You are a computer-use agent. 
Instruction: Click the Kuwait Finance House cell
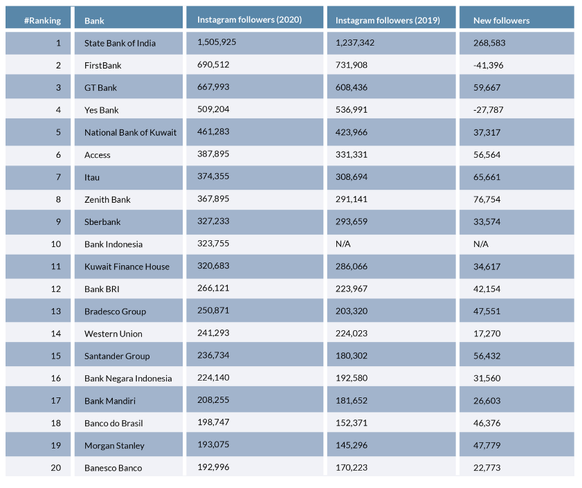[x=127, y=266]
